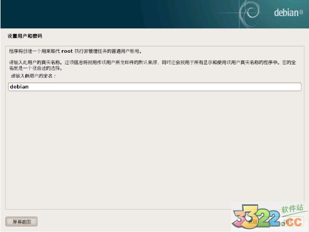This screenshot has width=309, height=232.
Task: Click the debian 8 logo text in banner
Action: click(x=288, y=13)
